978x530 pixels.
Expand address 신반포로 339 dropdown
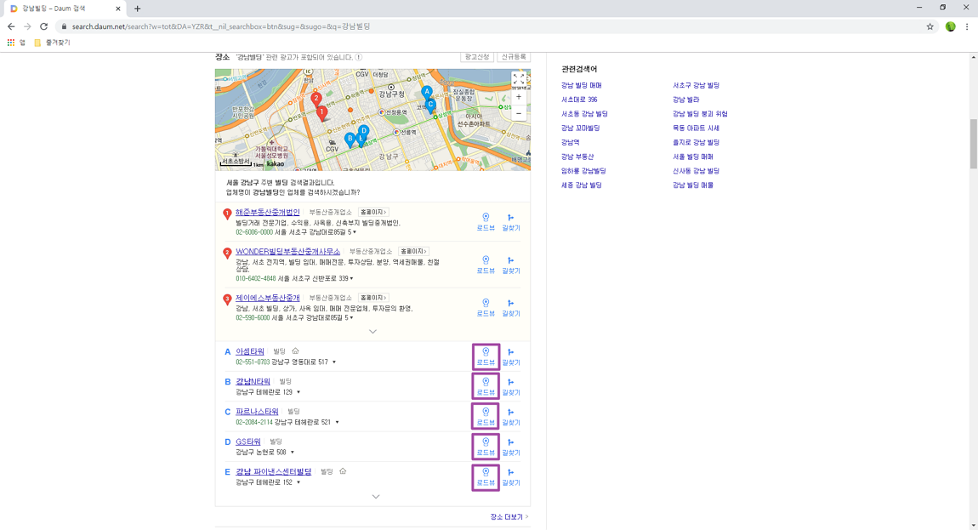[352, 278]
